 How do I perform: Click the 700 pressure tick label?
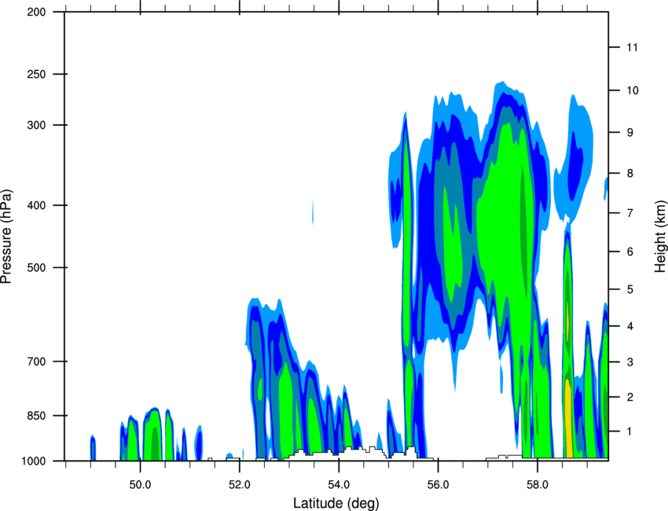click(x=36, y=362)
